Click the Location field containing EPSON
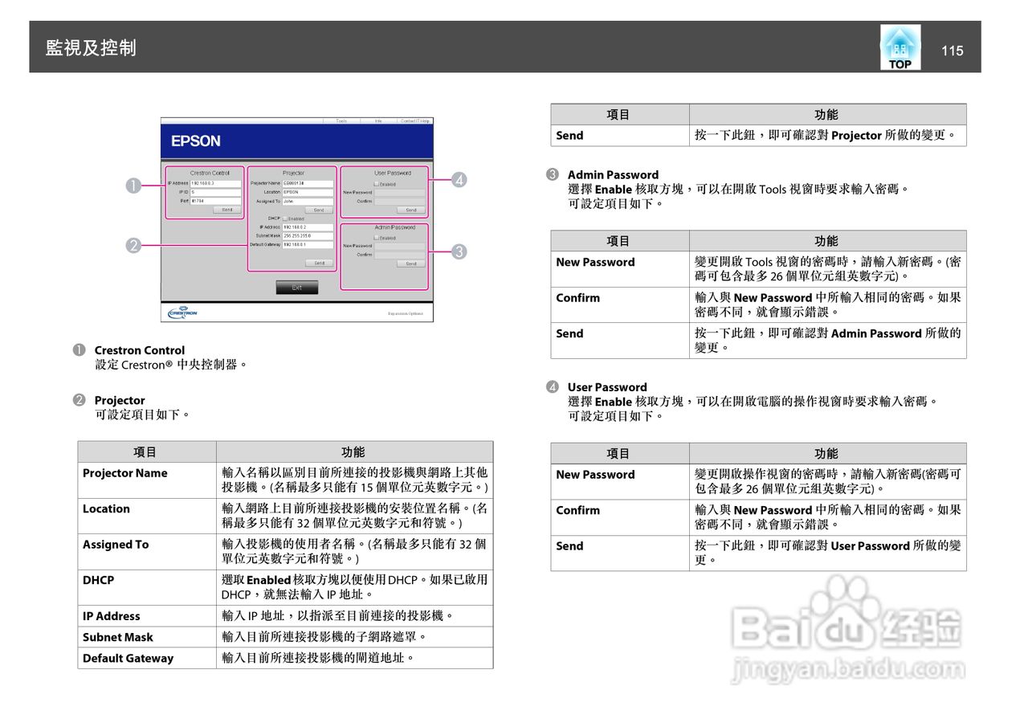The height and width of the screenshot is (727, 1028). pyautogui.click(x=308, y=192)
